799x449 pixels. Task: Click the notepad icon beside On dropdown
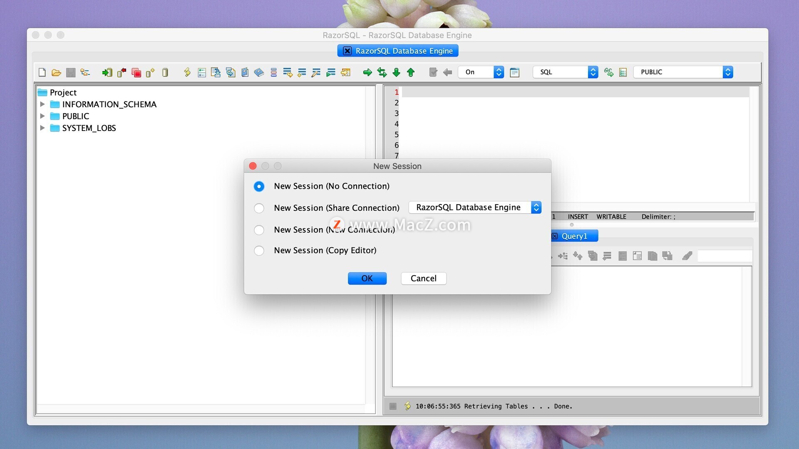point(515,72)
